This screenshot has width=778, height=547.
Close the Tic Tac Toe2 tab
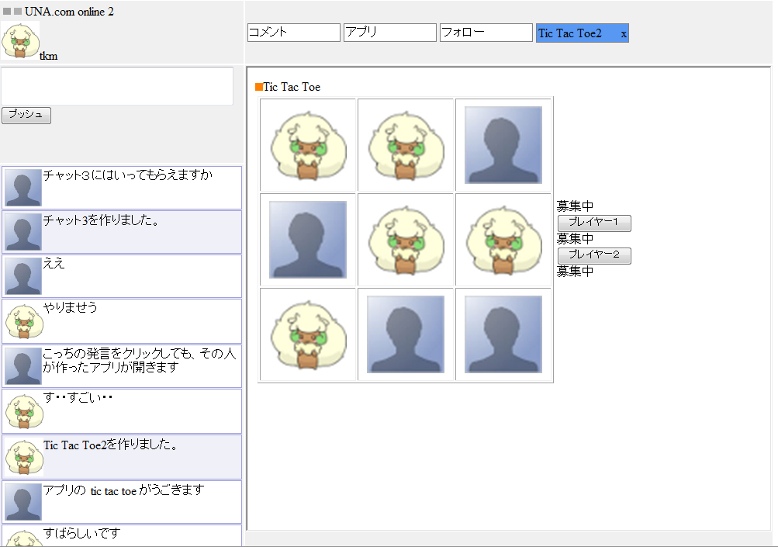pyautogui.click(x=624, y=34)
